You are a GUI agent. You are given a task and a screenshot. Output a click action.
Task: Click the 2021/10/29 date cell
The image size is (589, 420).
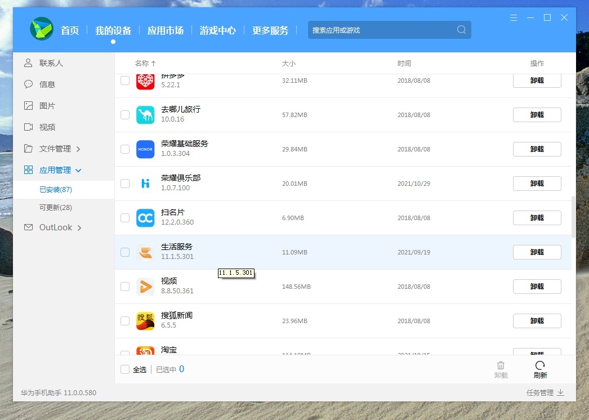[x=414, y=184]
